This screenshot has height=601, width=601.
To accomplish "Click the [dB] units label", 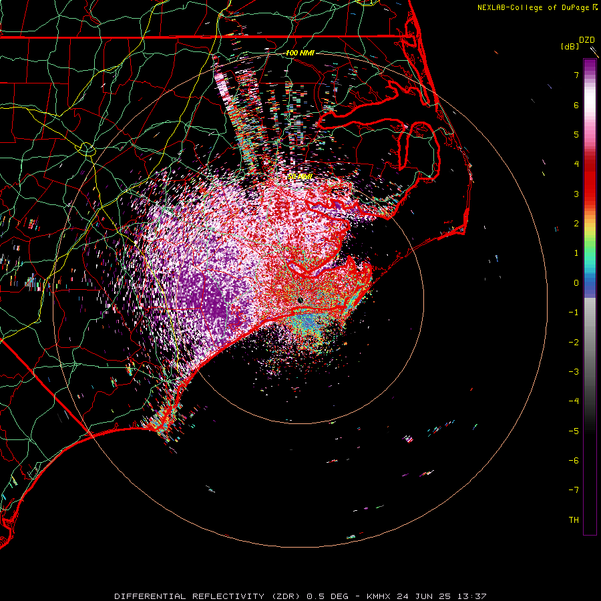I will click(x=570, y=46).
